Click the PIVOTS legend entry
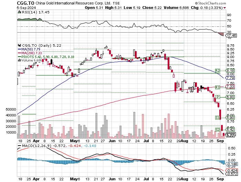 (x=46, y=57)
